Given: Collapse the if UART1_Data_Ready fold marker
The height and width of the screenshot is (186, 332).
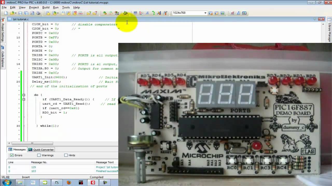Looking at the screenshot, I should [x=24, y=99].
